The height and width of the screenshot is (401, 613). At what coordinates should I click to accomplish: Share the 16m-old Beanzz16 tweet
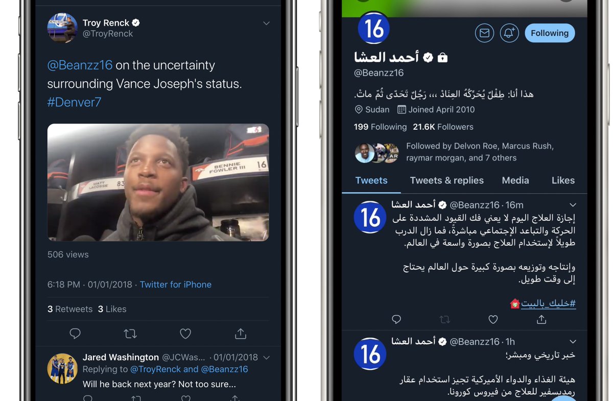point(541,319)
